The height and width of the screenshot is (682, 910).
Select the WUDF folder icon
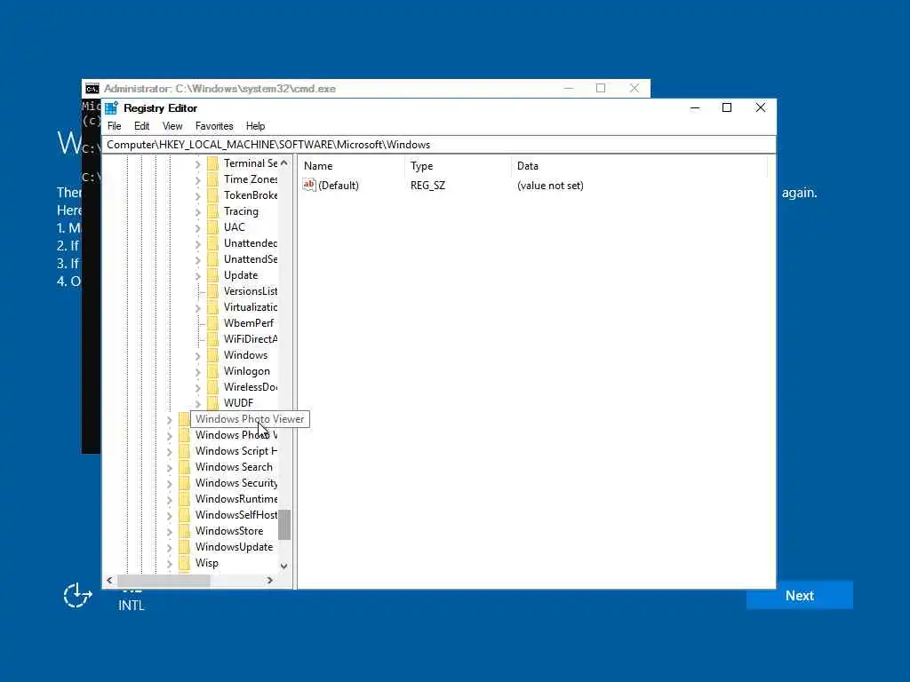pos(213,403)
